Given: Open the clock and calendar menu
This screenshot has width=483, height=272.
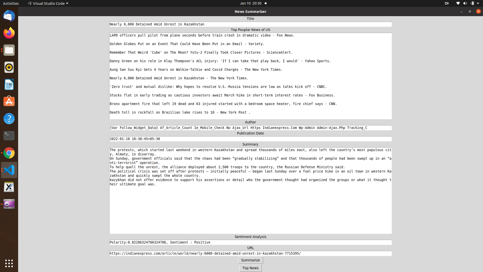Looking at the screenshot, I should click(250, 3).
